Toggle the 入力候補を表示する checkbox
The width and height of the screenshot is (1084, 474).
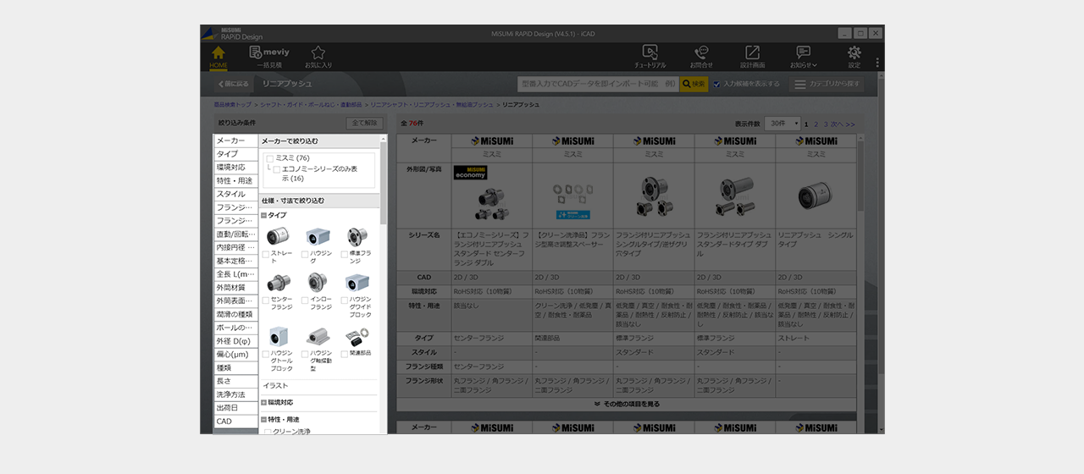click(716, 84)
